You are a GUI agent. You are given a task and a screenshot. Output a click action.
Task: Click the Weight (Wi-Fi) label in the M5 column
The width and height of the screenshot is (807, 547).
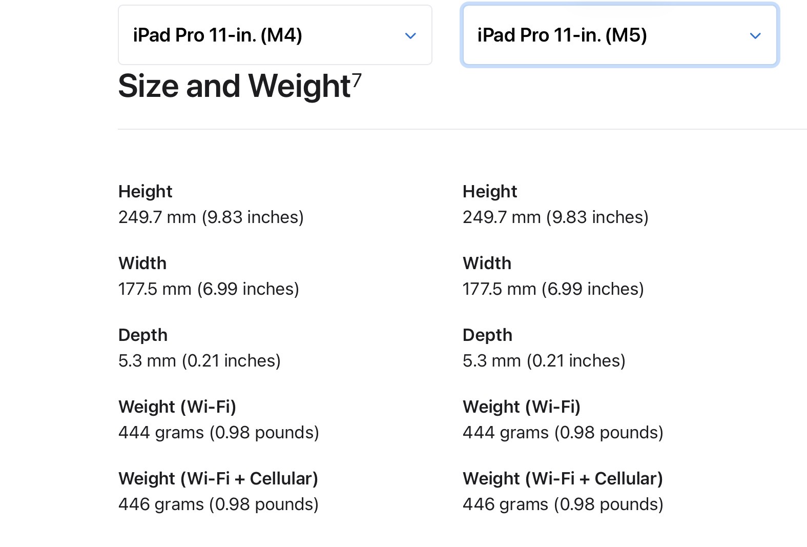point(521,407)
